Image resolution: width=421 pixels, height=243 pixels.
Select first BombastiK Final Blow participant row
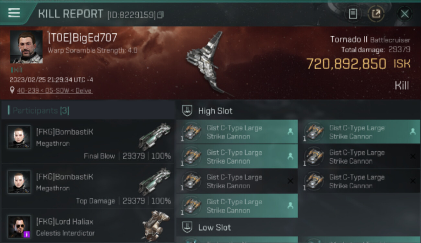[88, 142]
